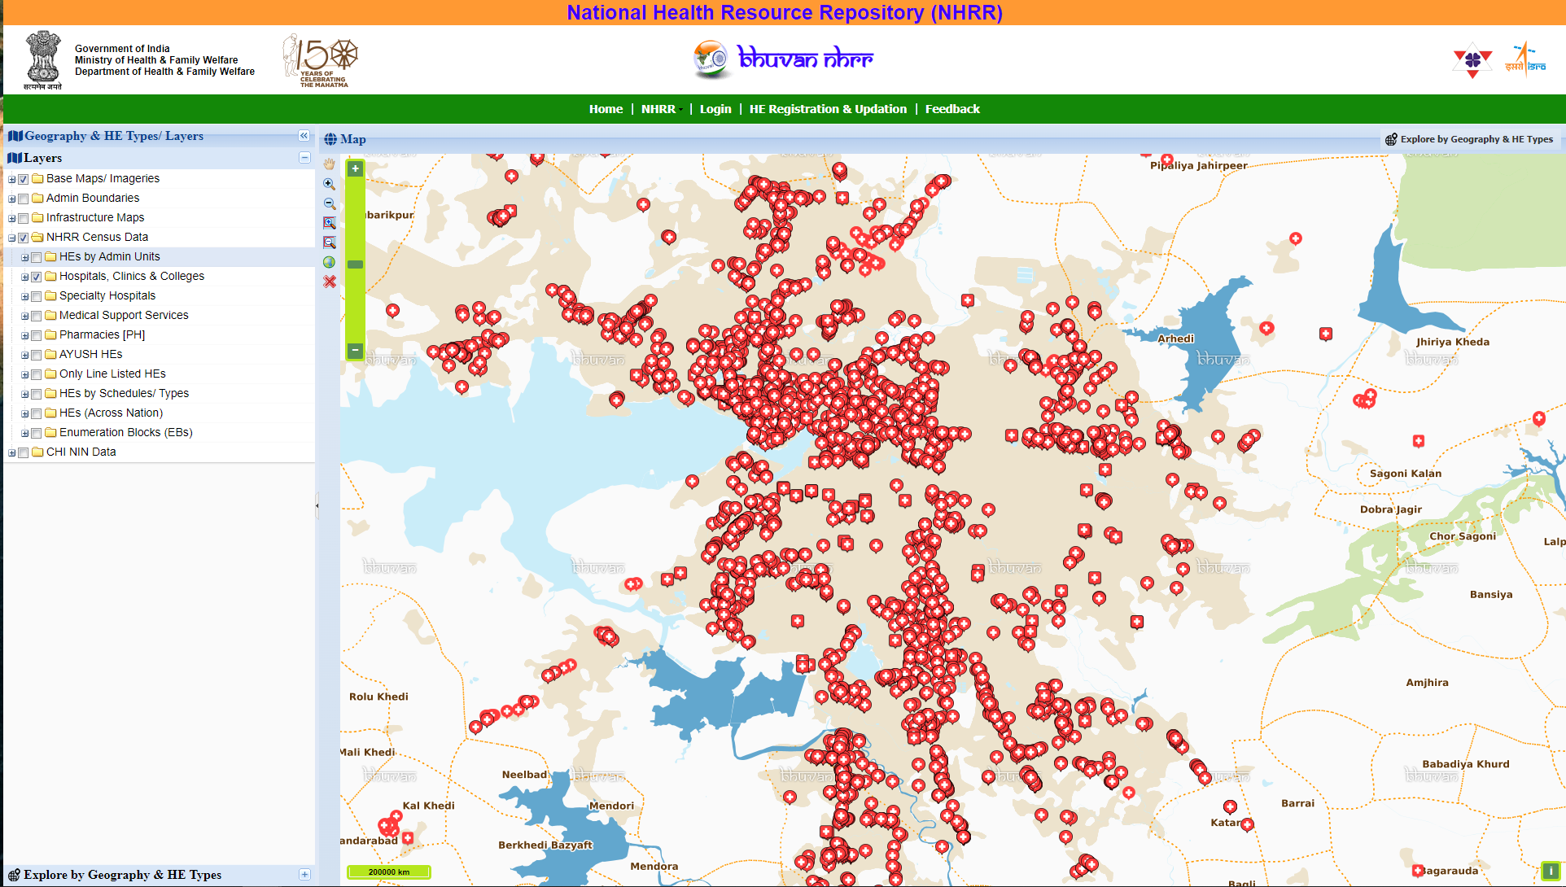Enable Admin Boundaries checkbox

tap(24, 199)
